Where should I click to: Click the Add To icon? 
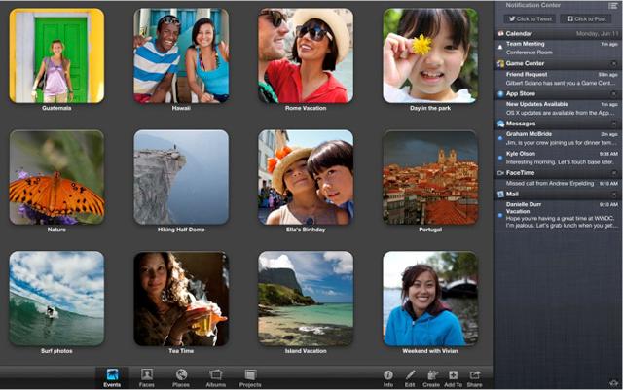tap(454, 375)
